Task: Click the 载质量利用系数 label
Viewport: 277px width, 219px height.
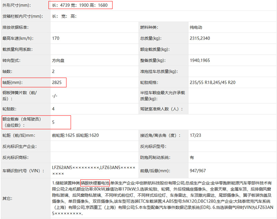Action: coord(18,50)
